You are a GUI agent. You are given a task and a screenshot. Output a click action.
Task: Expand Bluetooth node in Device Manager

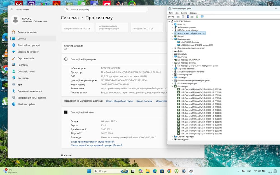point(172,24)
